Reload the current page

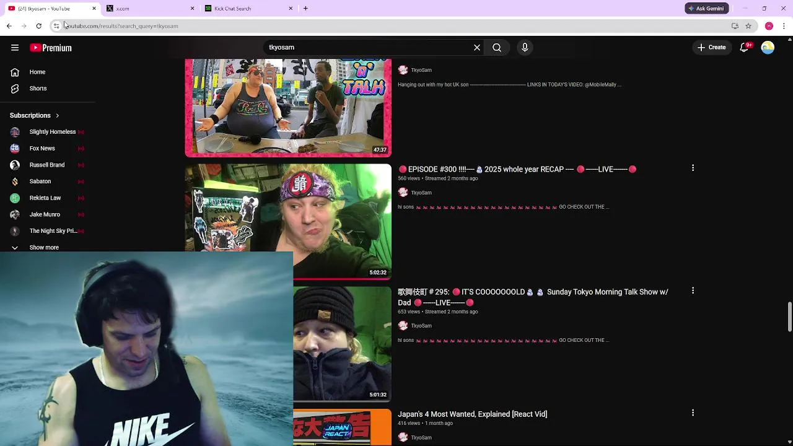pos(38,26)
